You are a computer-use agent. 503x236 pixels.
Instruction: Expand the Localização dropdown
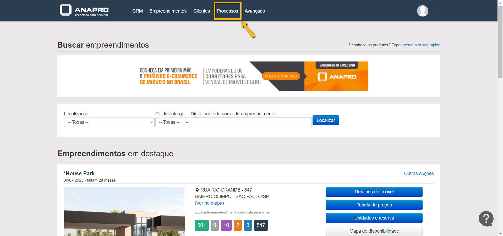[109, 122]
